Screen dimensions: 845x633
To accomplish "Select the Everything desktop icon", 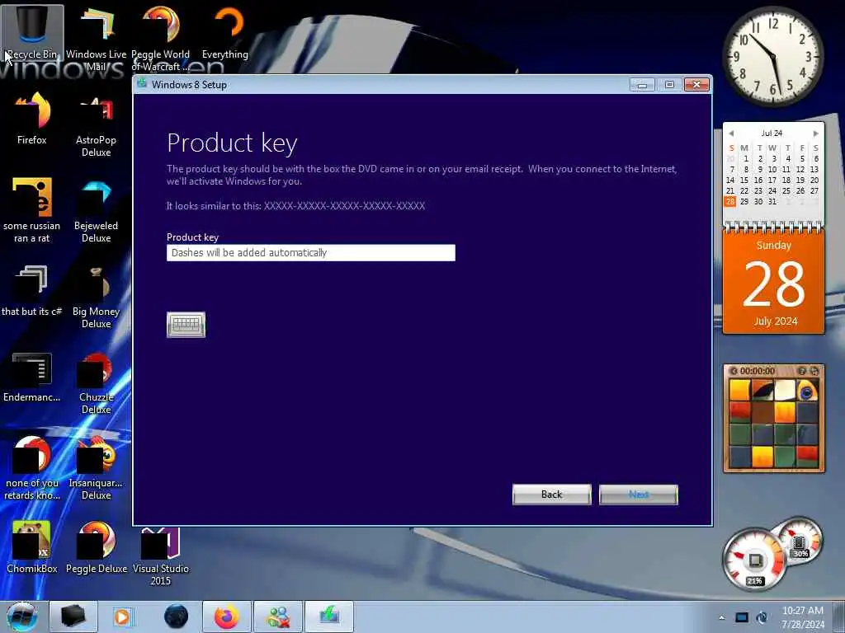I will pyautogui.click(x=225, y=32).
